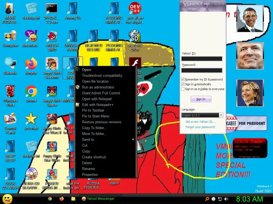The width and height of the screenshot is (273, 204).
Task: Click the network tray icon
Action: pos(220,199)
